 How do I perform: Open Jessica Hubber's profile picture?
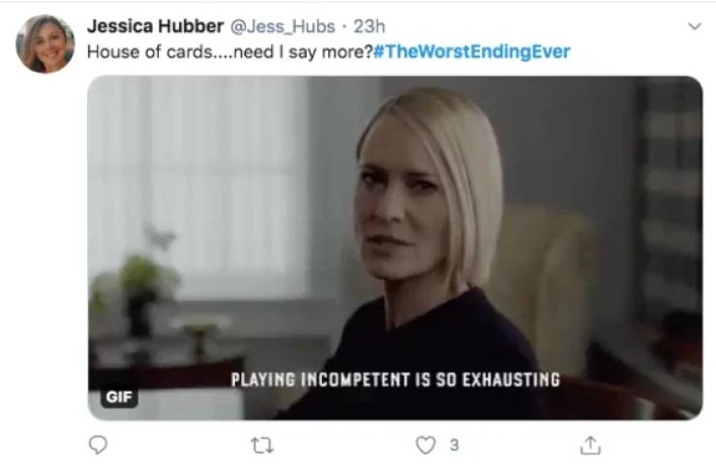[45, 44]
